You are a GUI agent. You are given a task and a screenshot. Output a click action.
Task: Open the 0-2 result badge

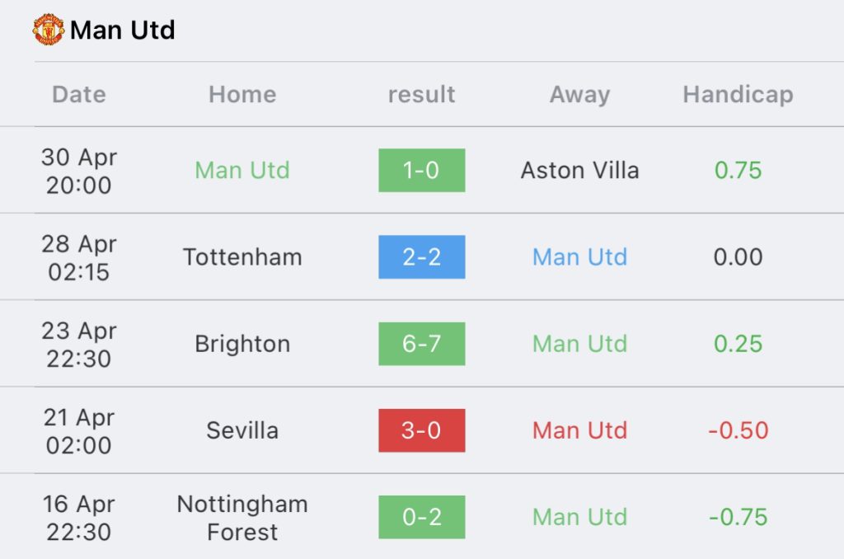pos(421,517)
